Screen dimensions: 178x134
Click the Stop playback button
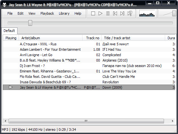point(93,13)
